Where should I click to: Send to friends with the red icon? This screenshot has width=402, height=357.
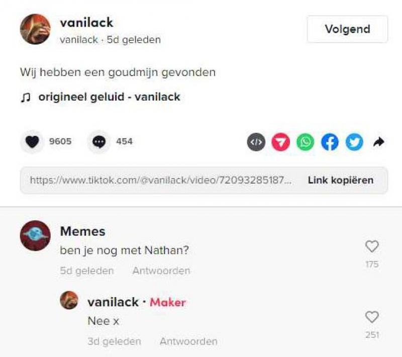281,142
